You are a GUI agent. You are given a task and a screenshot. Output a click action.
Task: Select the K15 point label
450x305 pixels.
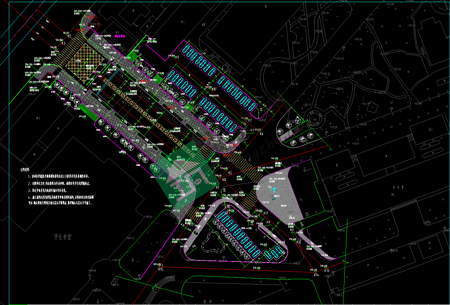coord(161,269)
